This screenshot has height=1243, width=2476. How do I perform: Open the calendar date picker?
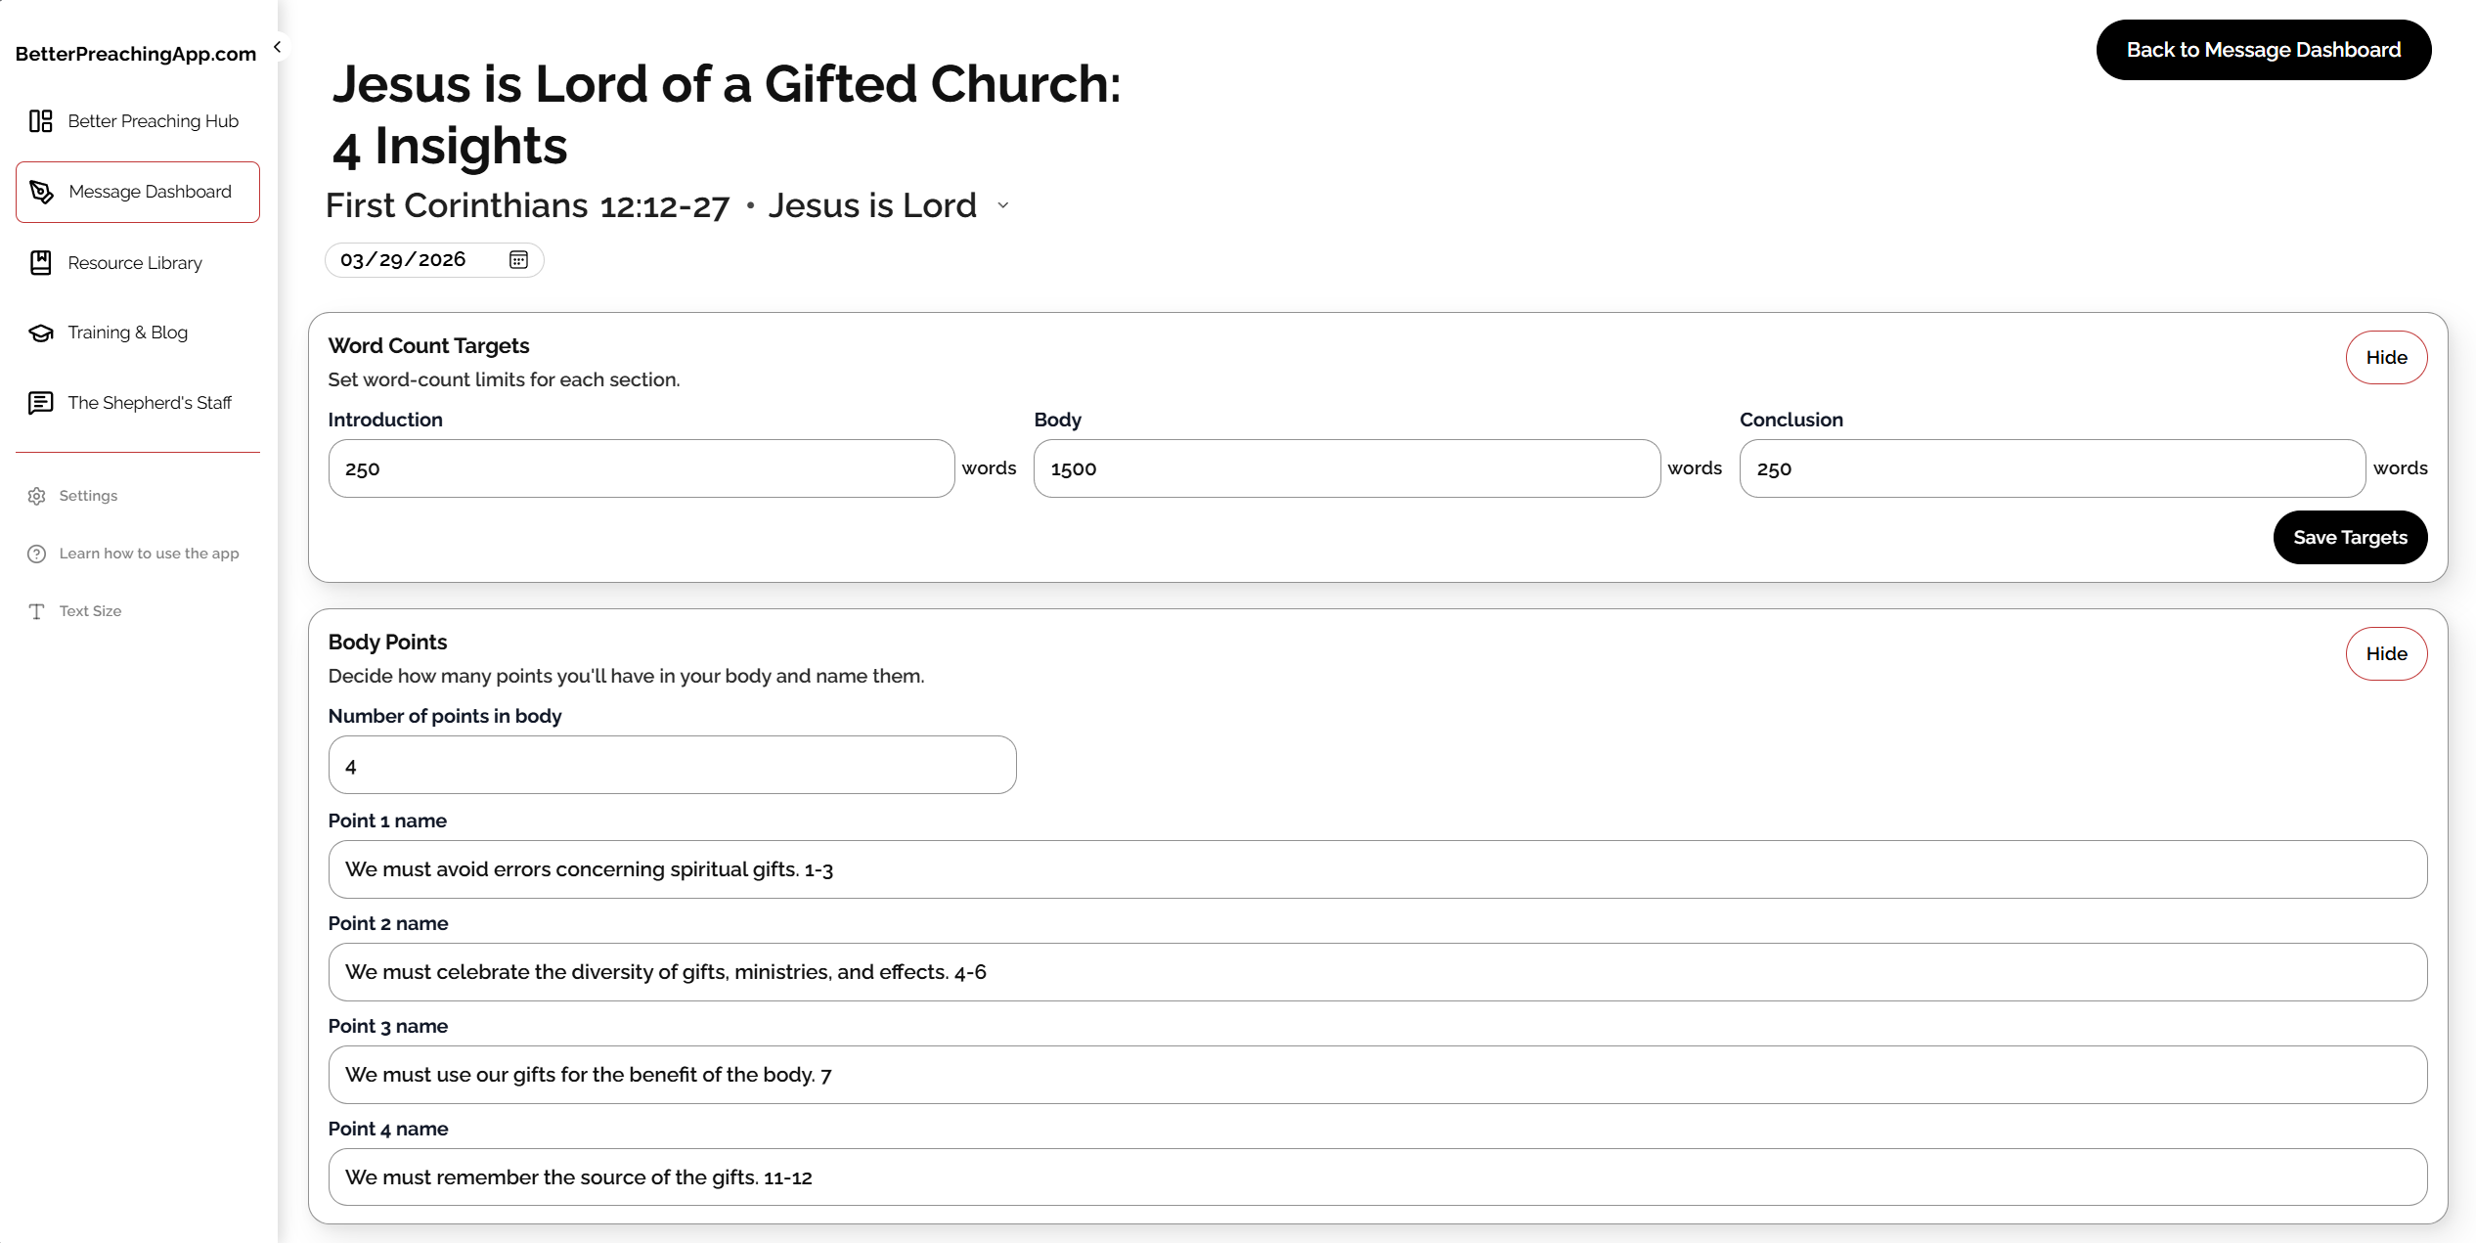[x=517, y=259]
